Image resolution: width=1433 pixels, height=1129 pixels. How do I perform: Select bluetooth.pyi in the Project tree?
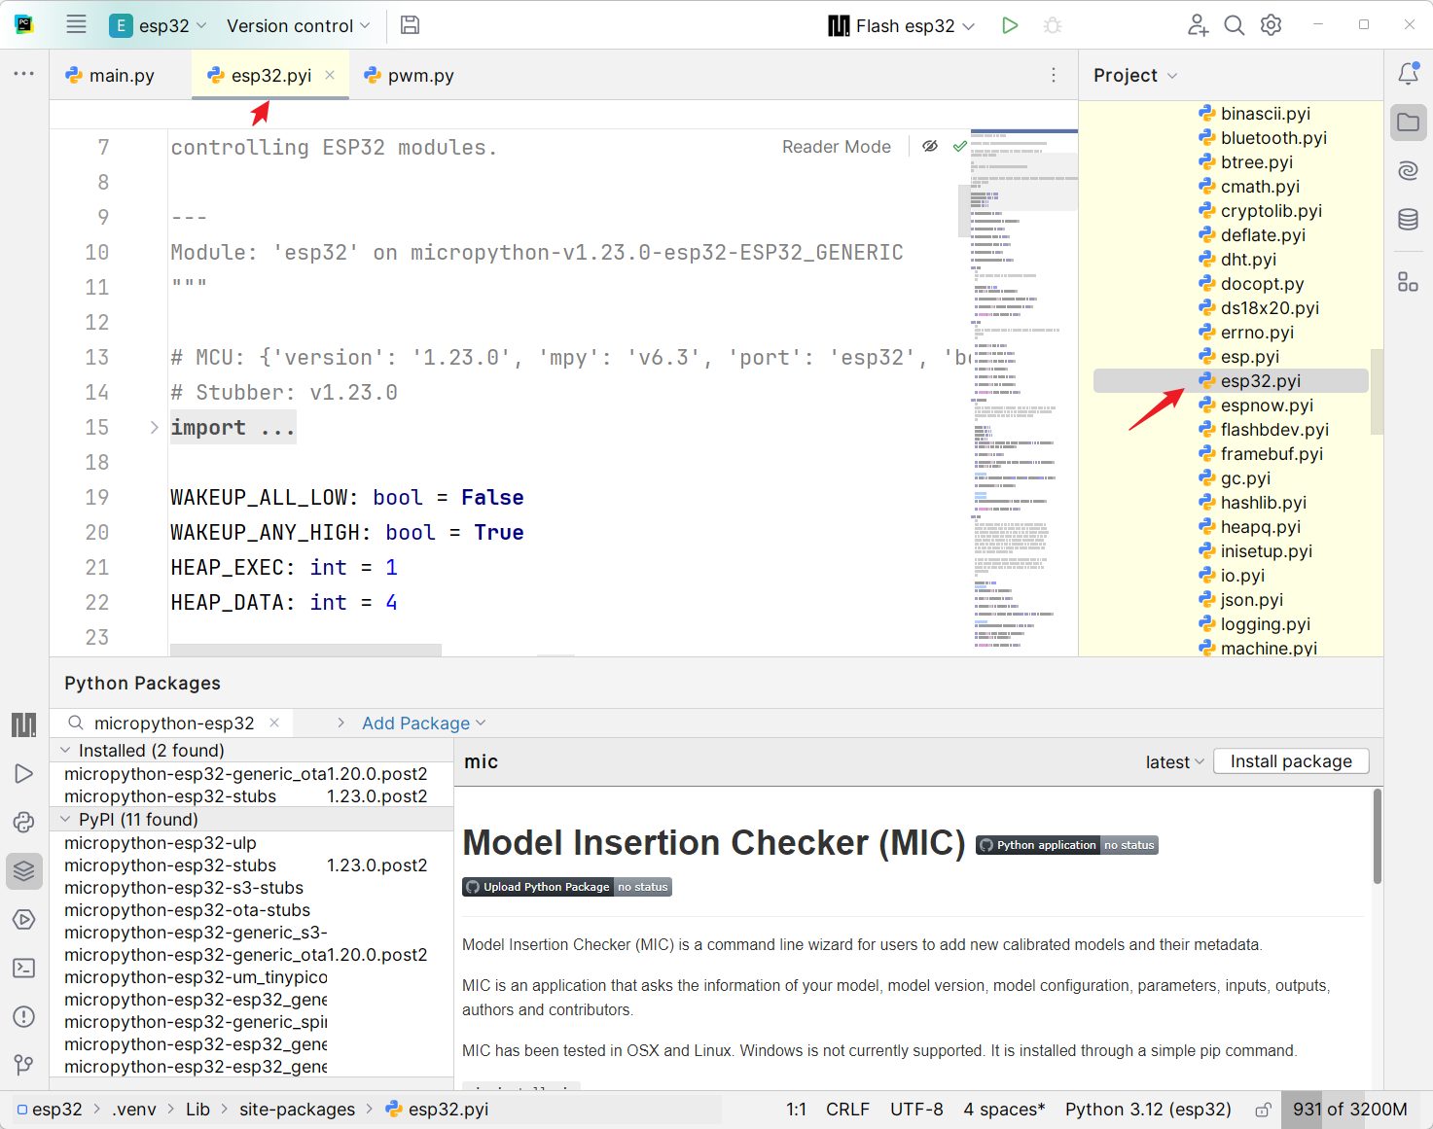click(x=1273, y=138)
